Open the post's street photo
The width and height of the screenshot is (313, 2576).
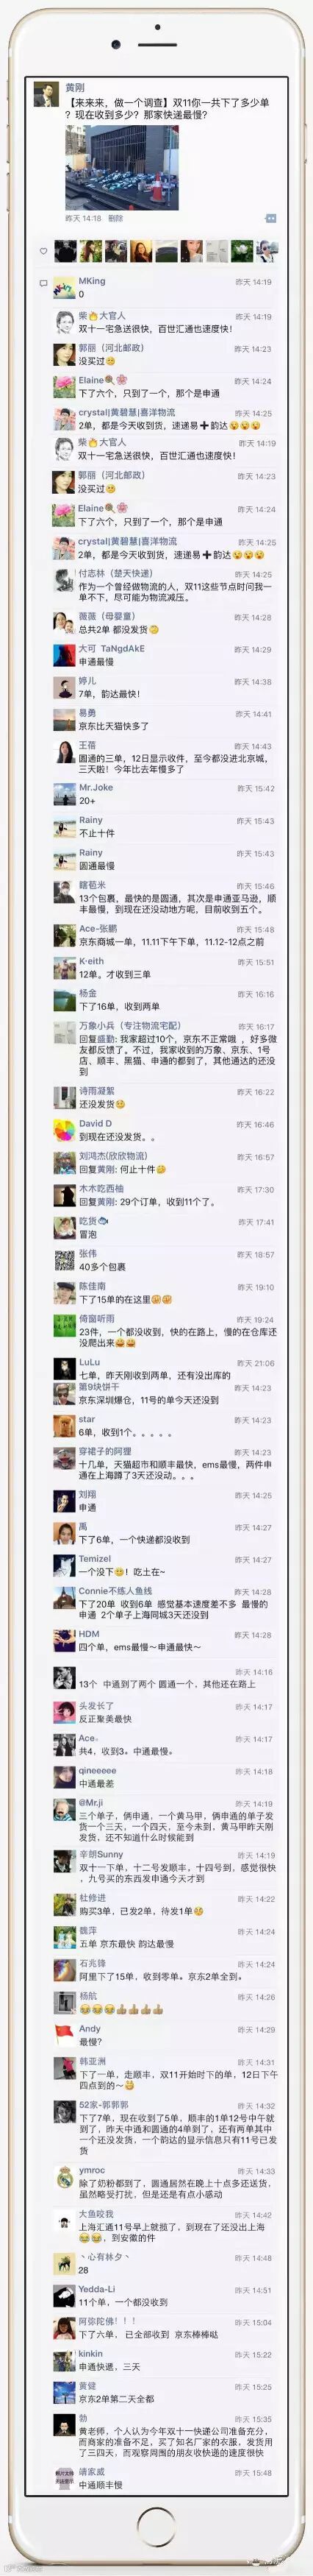(122, 168)
